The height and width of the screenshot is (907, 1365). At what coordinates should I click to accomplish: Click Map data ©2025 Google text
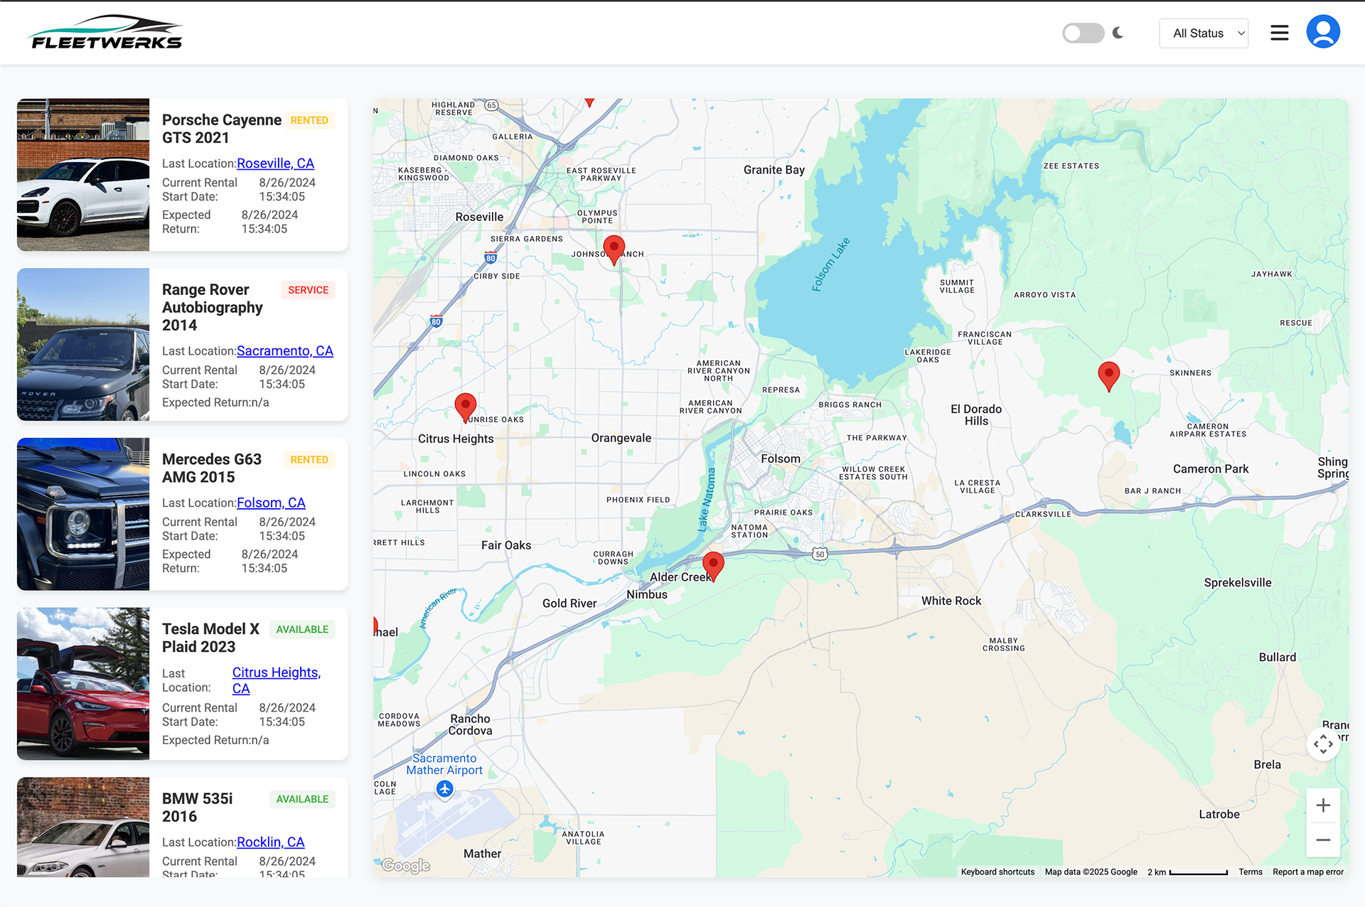(1091, 872)
